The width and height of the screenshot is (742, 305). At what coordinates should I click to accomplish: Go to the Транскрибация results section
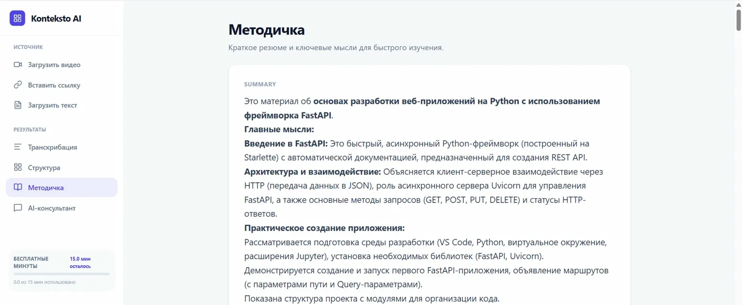coord(62,147)
